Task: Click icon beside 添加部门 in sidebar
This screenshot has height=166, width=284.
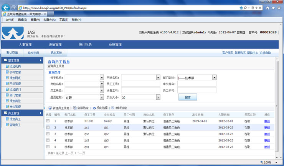Action: [7, 90]
